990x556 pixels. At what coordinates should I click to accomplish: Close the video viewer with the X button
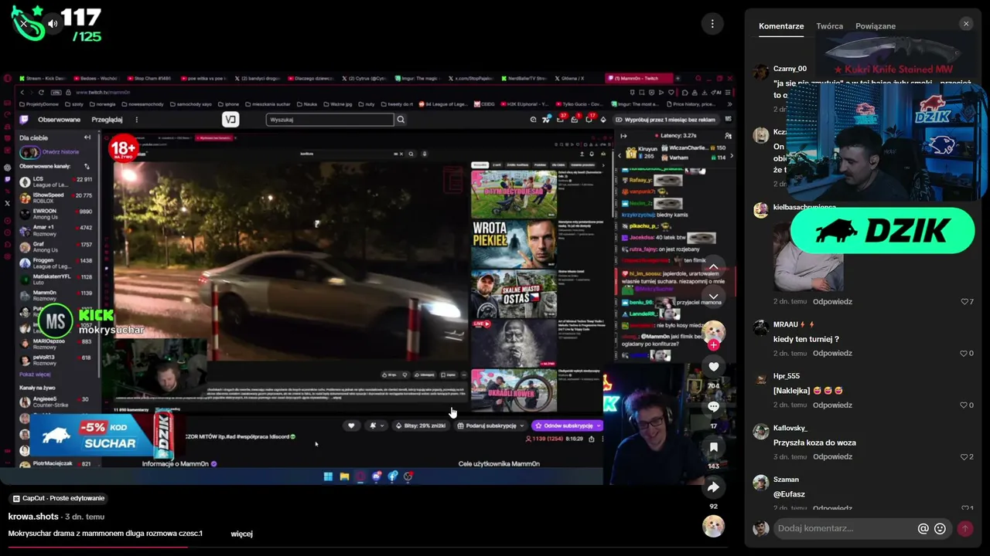click(23, 24)
